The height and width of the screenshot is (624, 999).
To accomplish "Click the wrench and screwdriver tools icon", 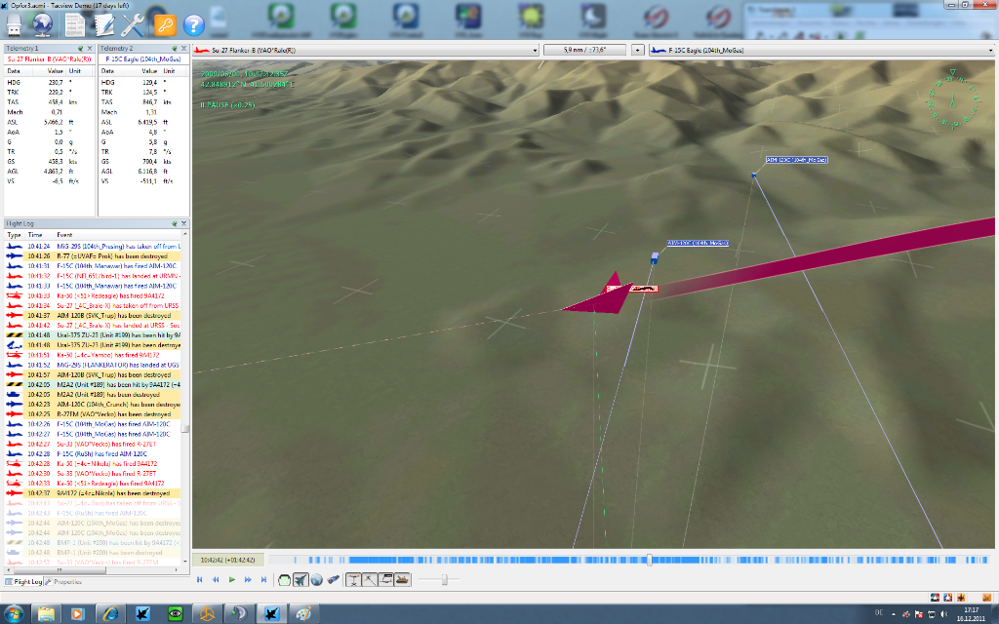I will click(x=133, y=24).
